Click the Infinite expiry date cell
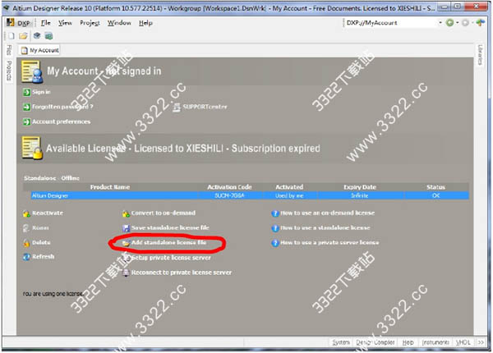The image size is (493, 353). [x=360, y=195]
